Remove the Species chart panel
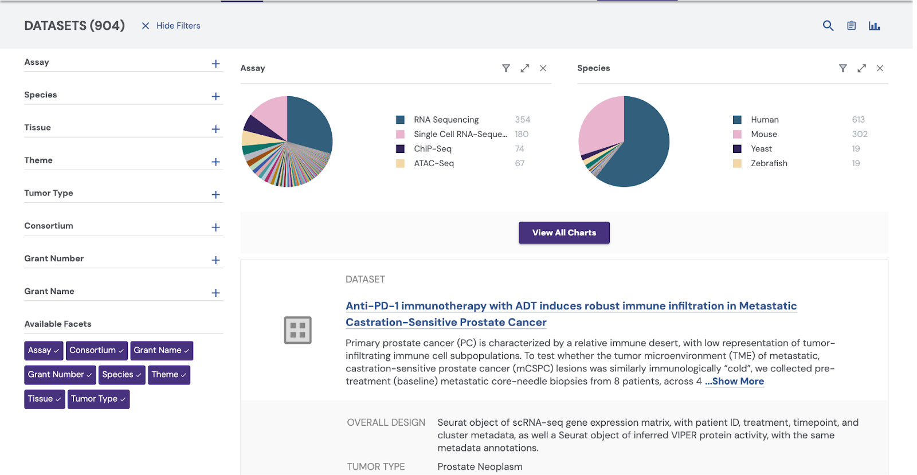 tap(880, 68)
